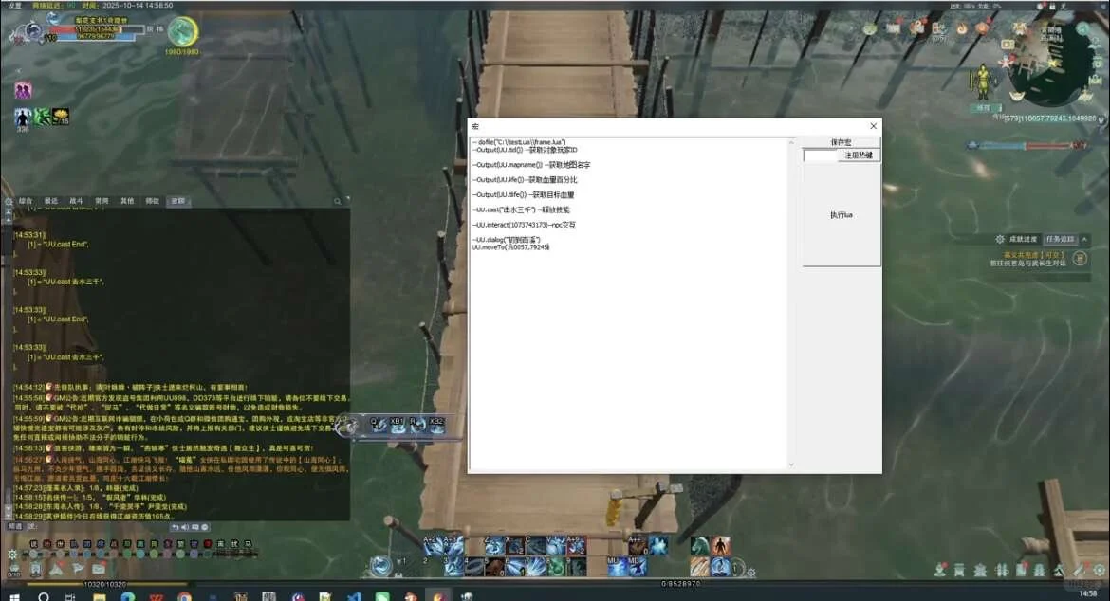This screenshot has width=1110, height=601.
Task: Run the script with 执行lua button
Action: point(841,215)
